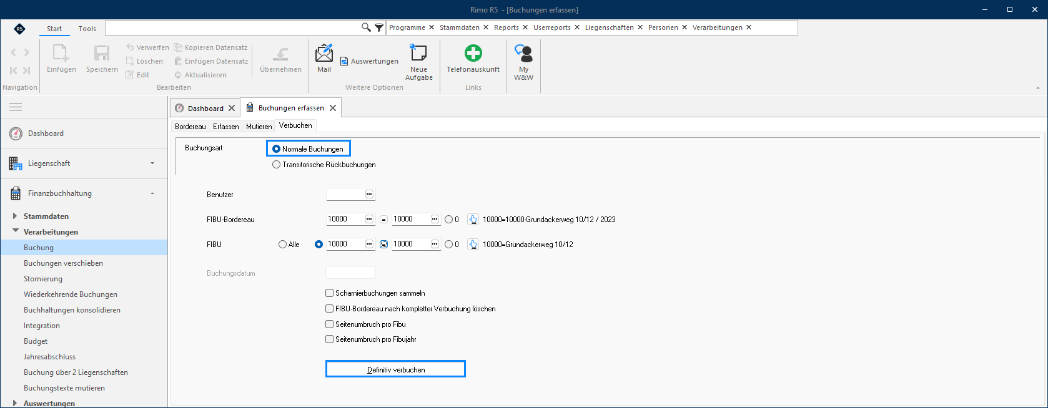1048x408 pixels.
Task: Click hand-pointer icon of FIBU row
Action: (473, 244)
